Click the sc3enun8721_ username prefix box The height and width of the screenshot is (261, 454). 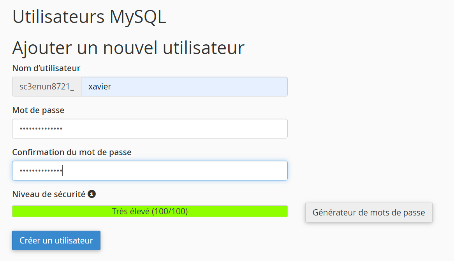47,86
